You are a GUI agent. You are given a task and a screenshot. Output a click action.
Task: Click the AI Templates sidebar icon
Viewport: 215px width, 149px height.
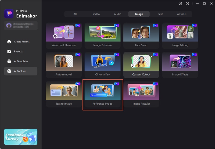pyautogui.click(x=9, y=61)
